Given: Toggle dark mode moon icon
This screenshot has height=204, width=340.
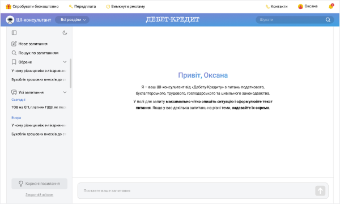Looking at the screenshot, I should [x=65, y=33].
